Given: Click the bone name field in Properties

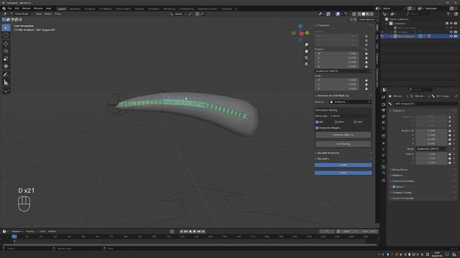Looking at the screenshot, I should click(x=425, y=103).
